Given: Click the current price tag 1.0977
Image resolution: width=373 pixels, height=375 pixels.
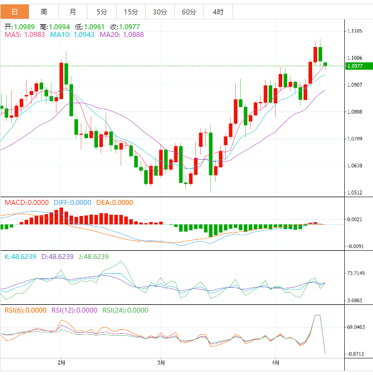Looking at the screenshot, I should pos(354,66).
